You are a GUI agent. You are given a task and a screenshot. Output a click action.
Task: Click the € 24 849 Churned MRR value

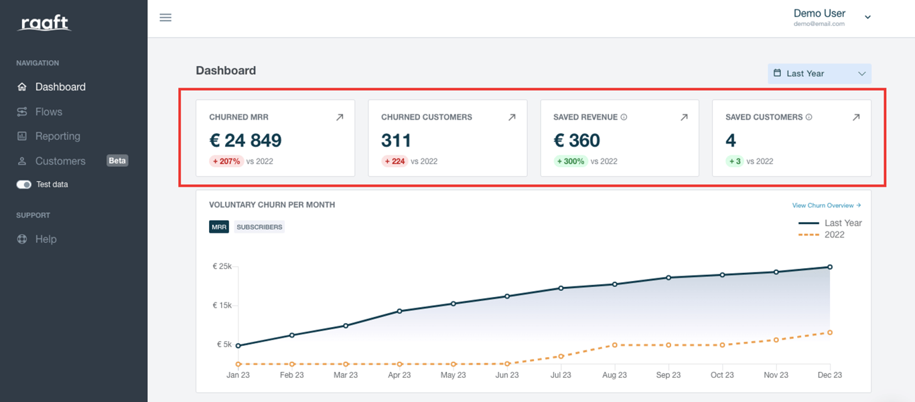[x=245, y=140]
